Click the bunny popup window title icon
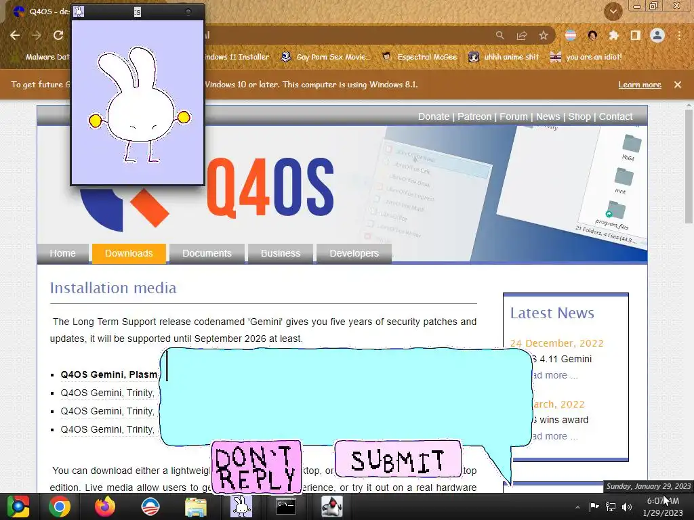Viewport: 694px width, 520px height. (x=79, y=12)
